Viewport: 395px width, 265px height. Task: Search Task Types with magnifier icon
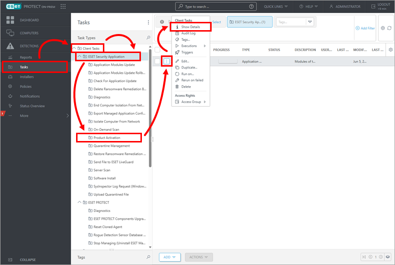148,37
